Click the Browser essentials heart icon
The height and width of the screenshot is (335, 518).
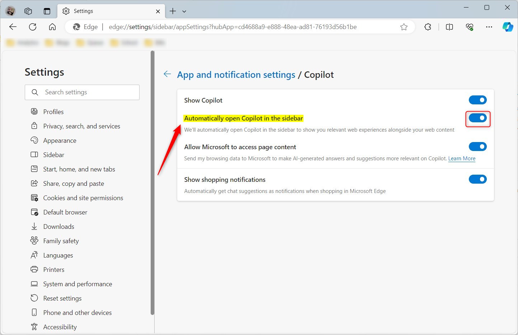click(x=469, y=27)
